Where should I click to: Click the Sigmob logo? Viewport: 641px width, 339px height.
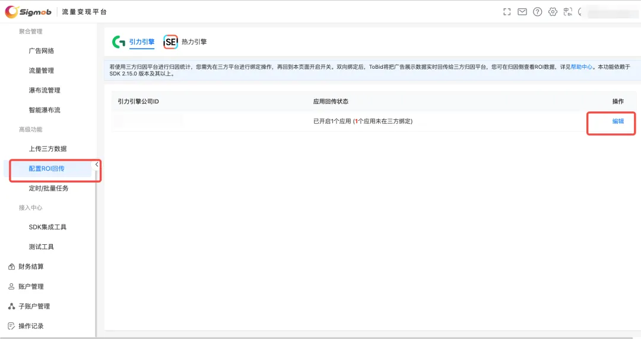(28, 12)
